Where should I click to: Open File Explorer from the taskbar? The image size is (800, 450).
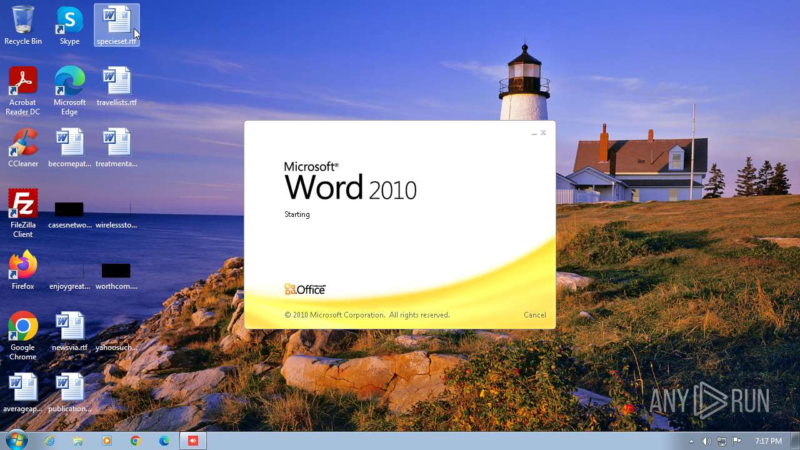(78, 441)
